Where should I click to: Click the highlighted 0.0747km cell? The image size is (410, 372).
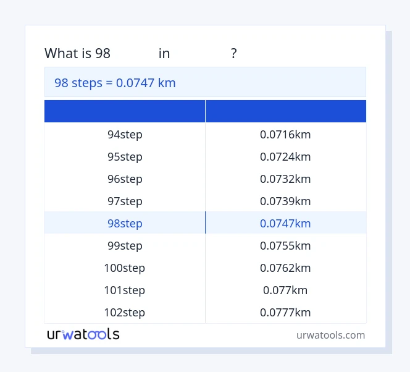pyautogui.click(x=285, y=223)
